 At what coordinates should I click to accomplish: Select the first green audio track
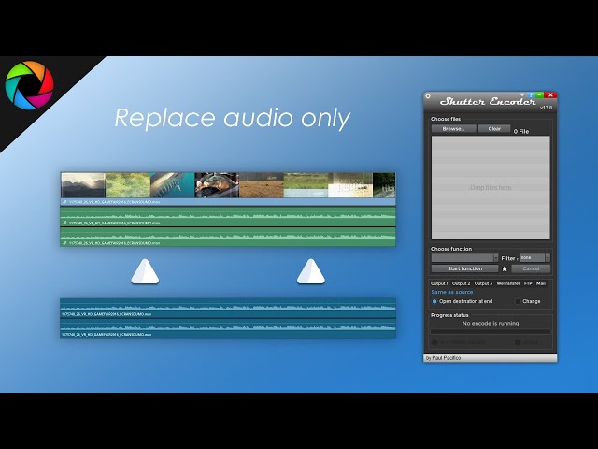(228, 217)
